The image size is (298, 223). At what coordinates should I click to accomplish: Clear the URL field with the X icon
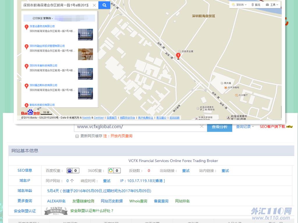[202, 127]
